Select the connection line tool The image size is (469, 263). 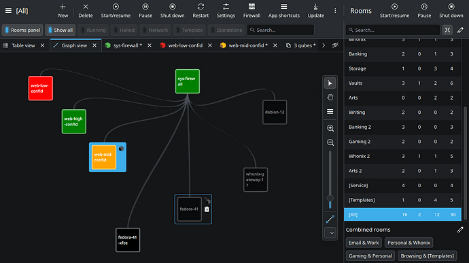[x=330, y=219]
